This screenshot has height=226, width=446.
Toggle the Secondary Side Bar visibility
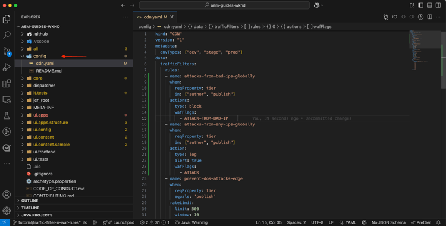(438, 5)
